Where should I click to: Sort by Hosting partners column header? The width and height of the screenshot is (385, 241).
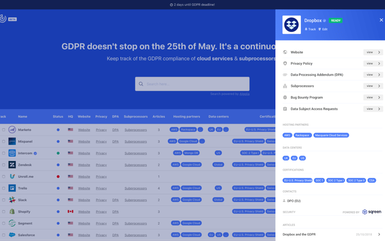tap(187, 117)
